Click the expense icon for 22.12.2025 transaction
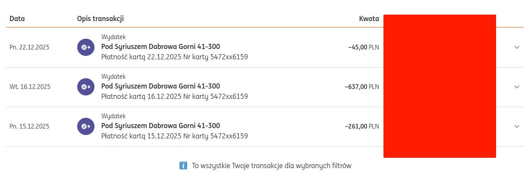 click(85, 47)
